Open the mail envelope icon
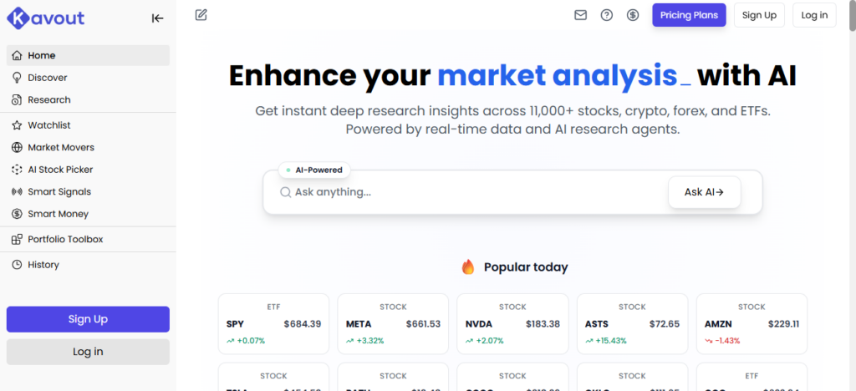 click(x=581, y=15)
